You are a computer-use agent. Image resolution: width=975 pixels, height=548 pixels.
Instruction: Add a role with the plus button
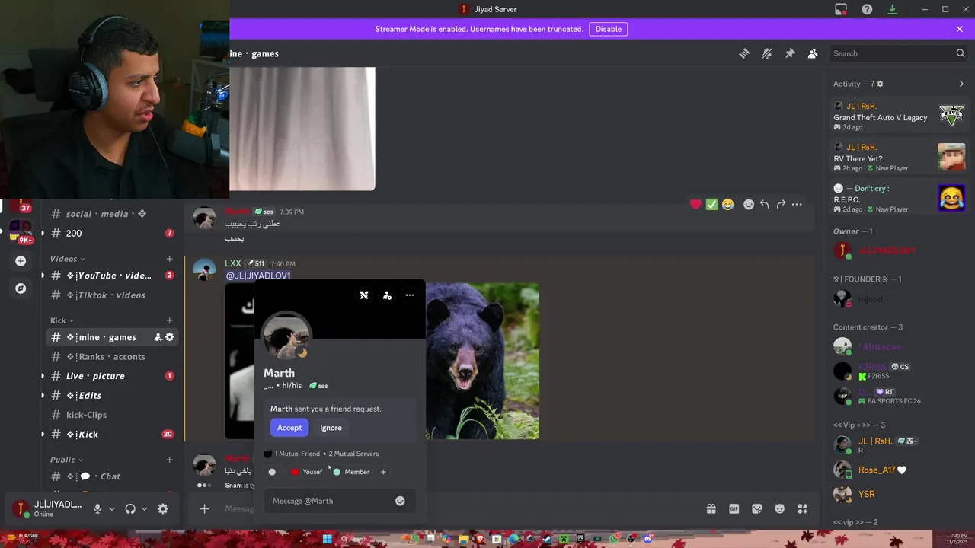[x=383, y=472]
